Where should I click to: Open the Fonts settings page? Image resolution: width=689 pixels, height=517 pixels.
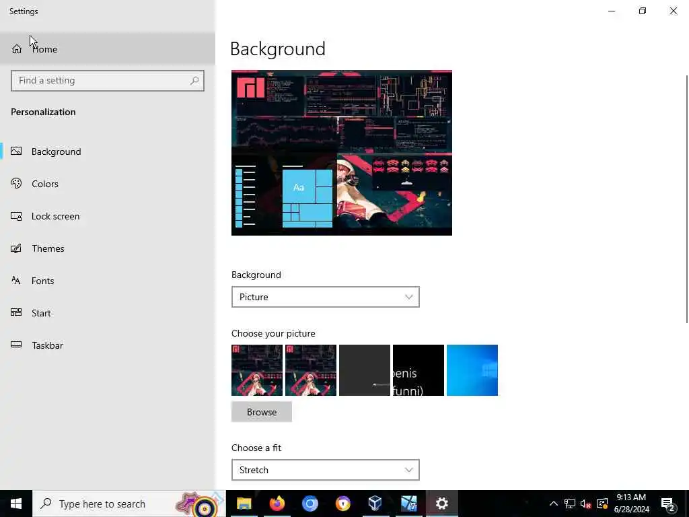click(107, 281)
